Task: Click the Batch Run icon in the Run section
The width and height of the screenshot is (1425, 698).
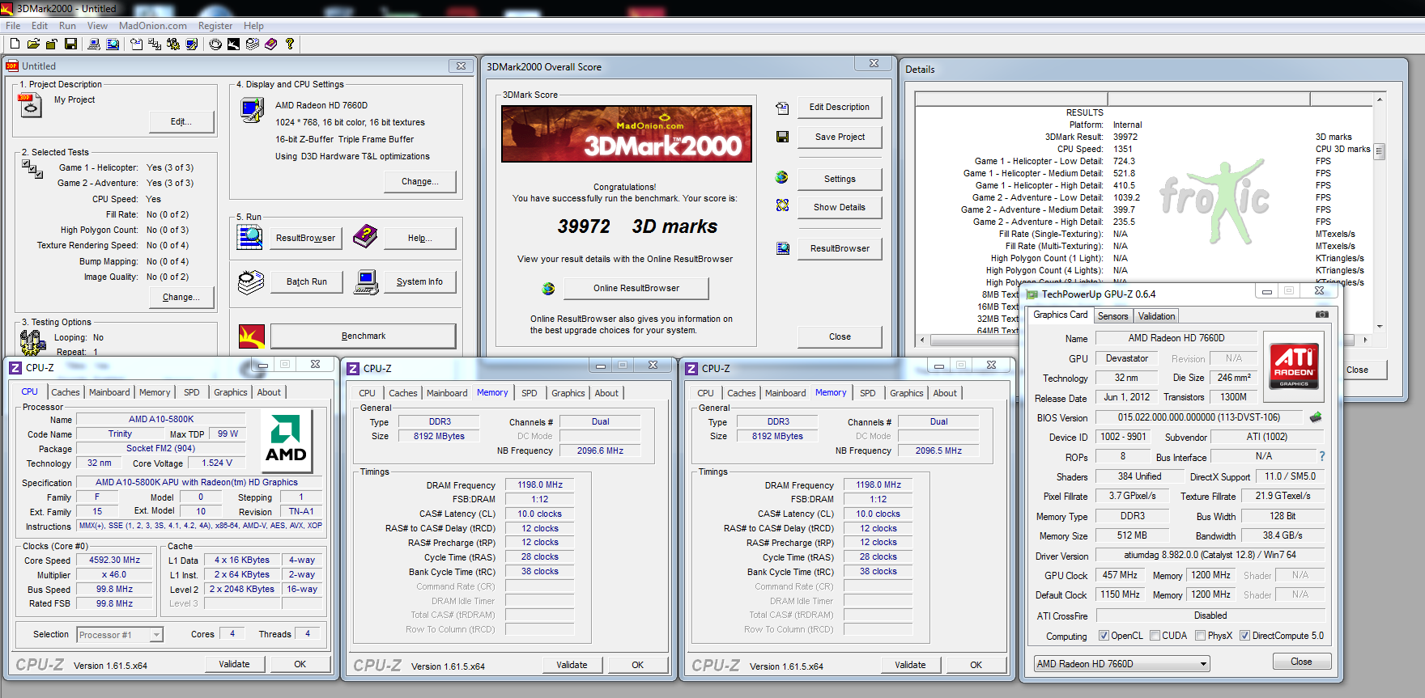Action: 250,282
